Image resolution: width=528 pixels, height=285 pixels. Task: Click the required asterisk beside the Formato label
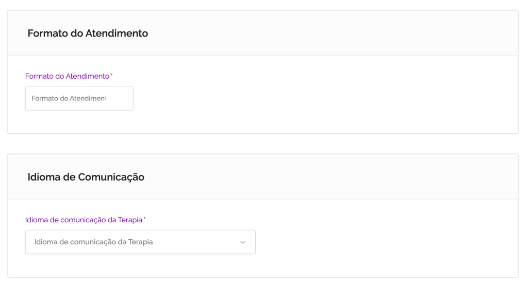(x=112, y=75)
